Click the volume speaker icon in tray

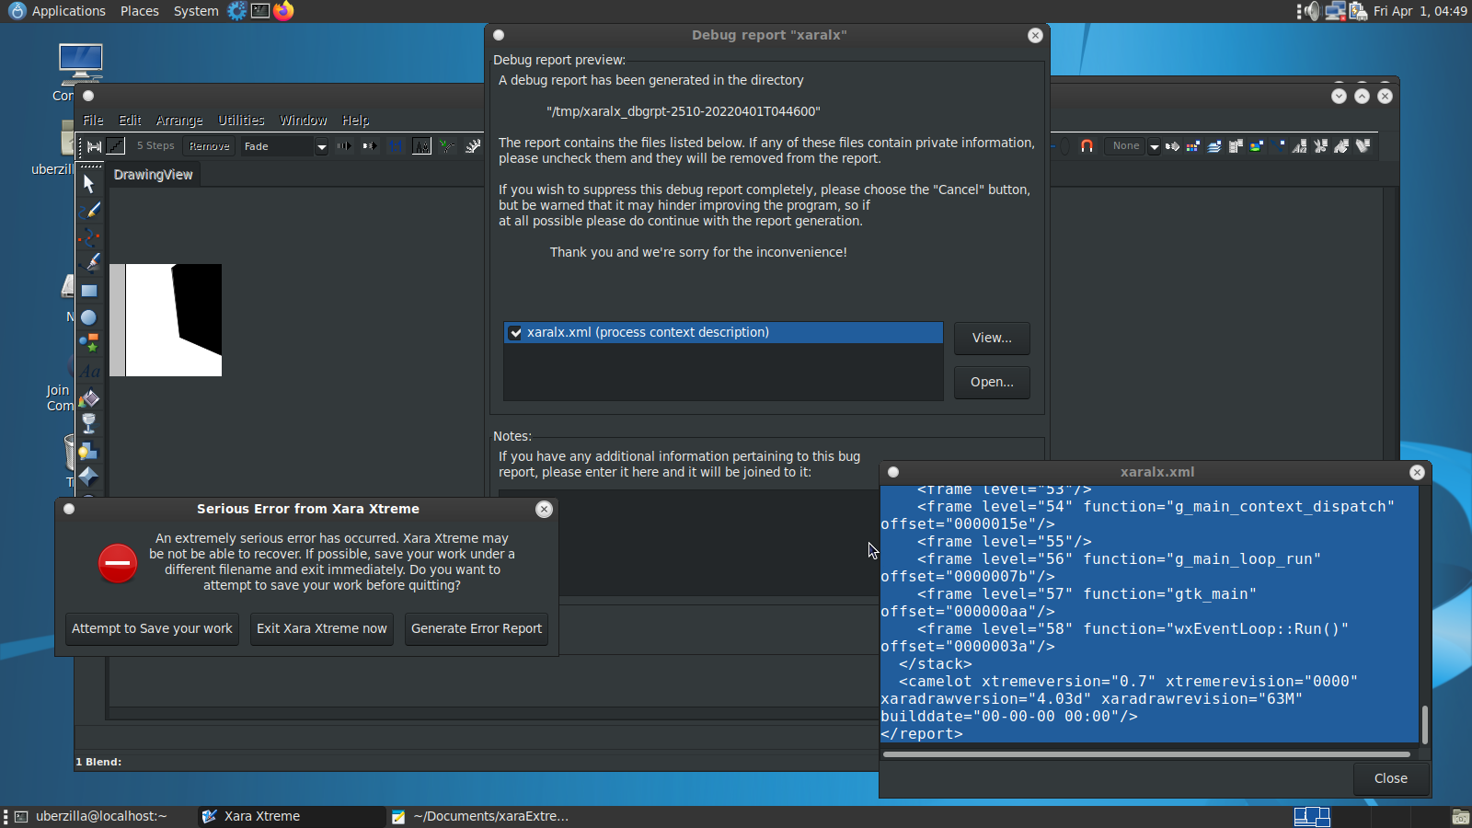point(1311,11)
